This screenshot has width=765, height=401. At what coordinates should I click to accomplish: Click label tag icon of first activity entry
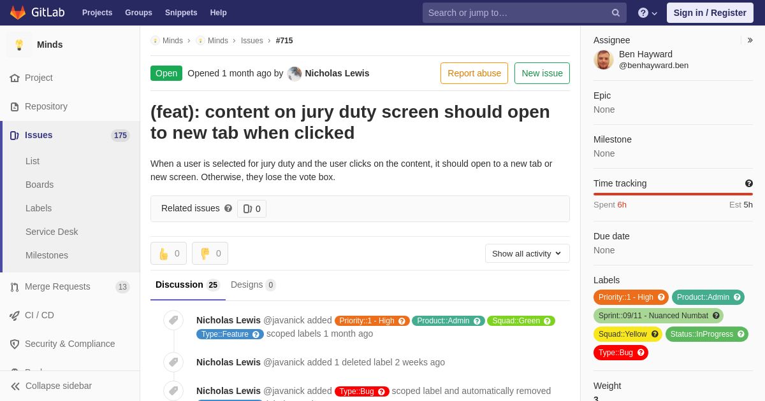point(173,320)
